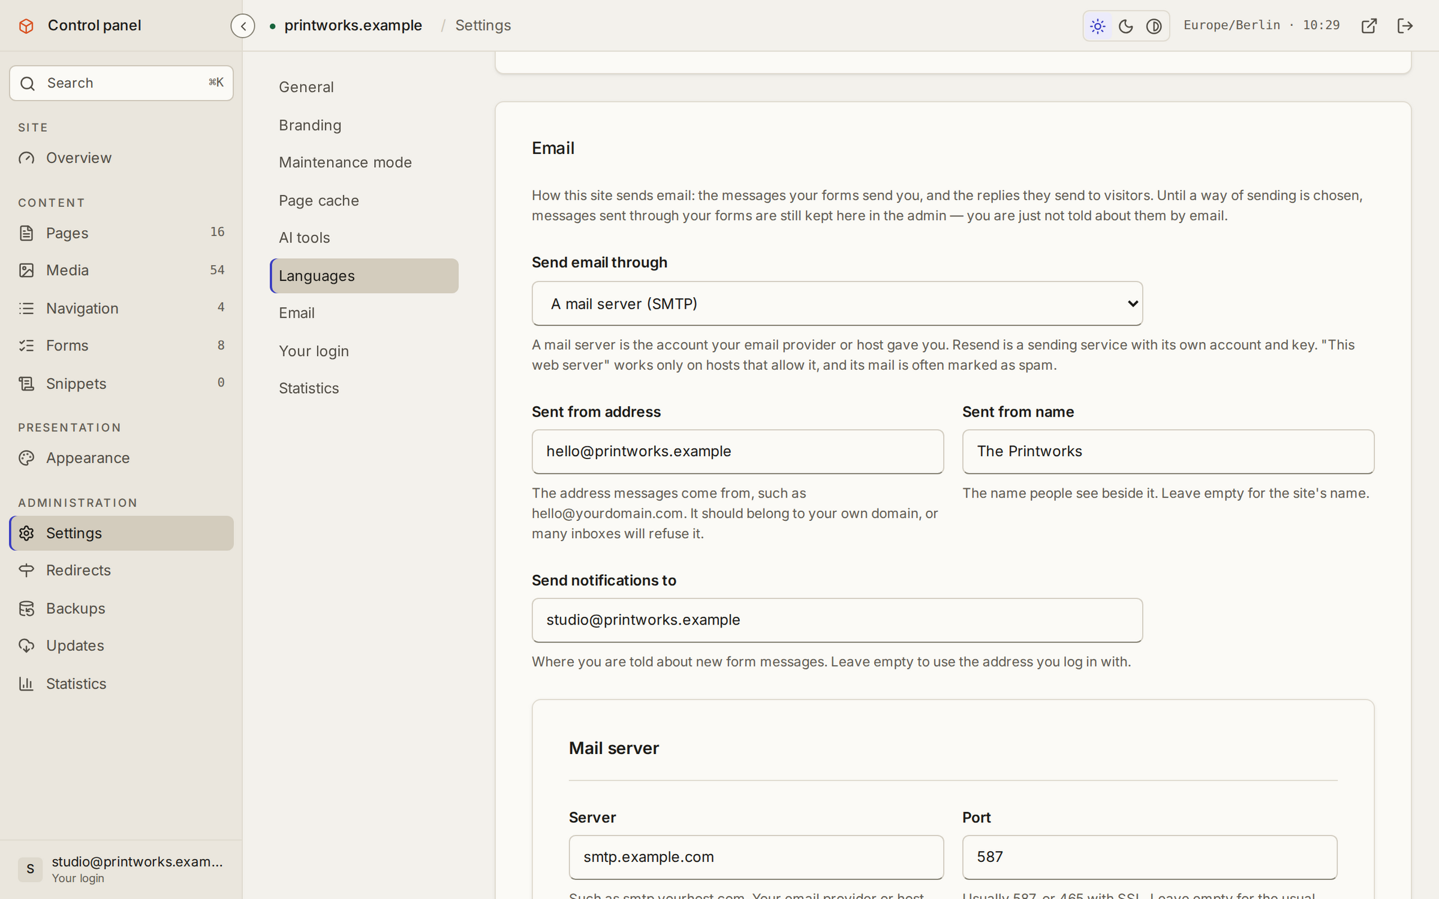Click the Backups database icon
1439x899 pixels.
pyautogui.click(x=26, y=608)
